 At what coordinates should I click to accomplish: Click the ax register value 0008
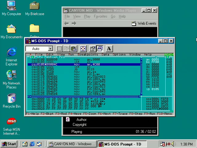155,59
